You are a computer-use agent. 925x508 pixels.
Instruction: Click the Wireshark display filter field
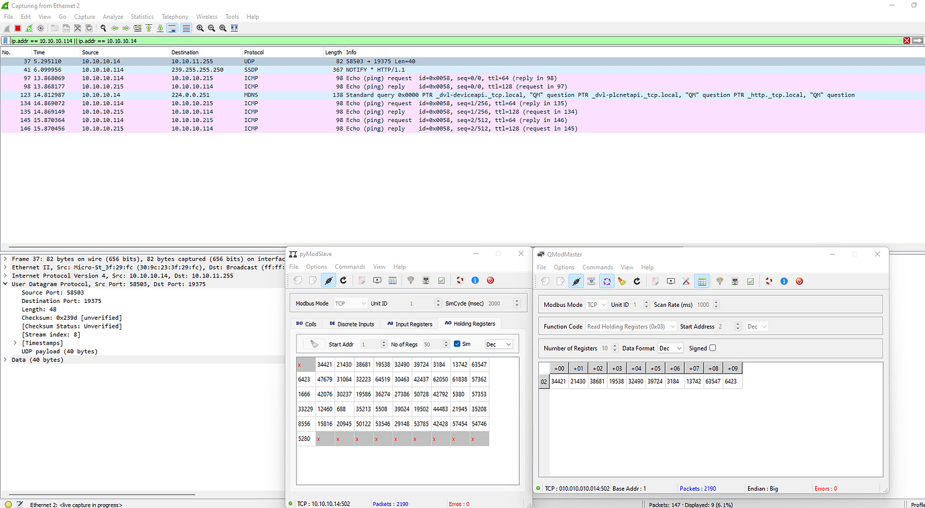click(x=456, y=41)
